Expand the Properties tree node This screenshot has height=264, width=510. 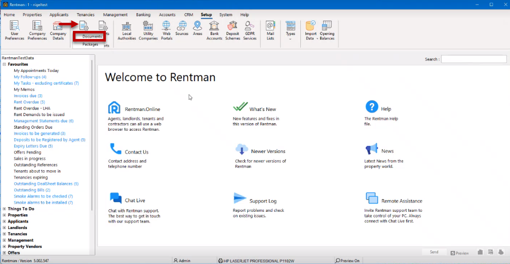(x=4, y=215)
